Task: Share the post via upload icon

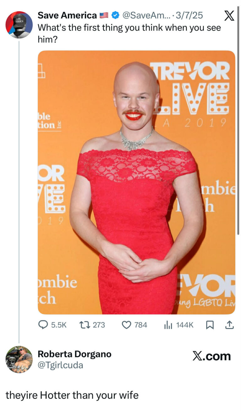Action: [230, 325]
